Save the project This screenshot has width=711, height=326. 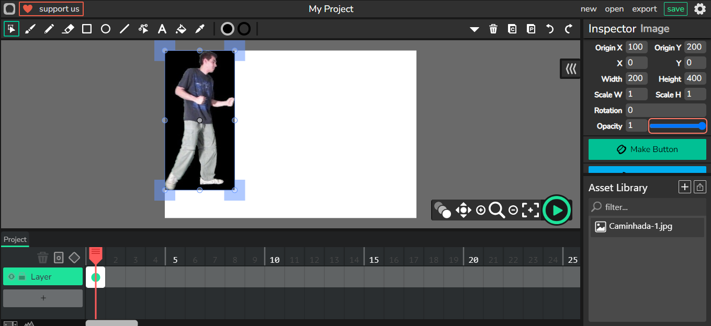pyautogui.click(x=675, y=9)
